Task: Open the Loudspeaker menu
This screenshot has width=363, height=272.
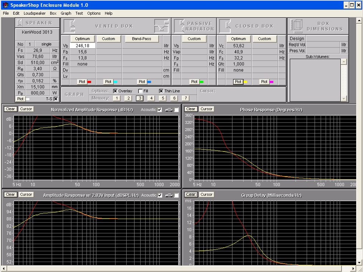Action: click(x=34, y=13)
